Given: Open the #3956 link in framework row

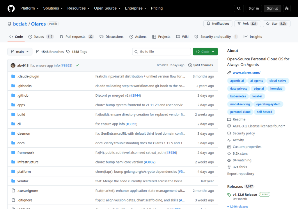Looking at the screenshot, I should (171, 152).
